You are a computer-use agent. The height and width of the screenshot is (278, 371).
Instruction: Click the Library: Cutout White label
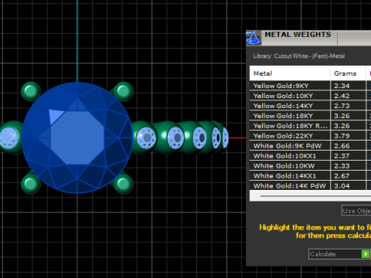pyautogui.click(x=299, y=56)
